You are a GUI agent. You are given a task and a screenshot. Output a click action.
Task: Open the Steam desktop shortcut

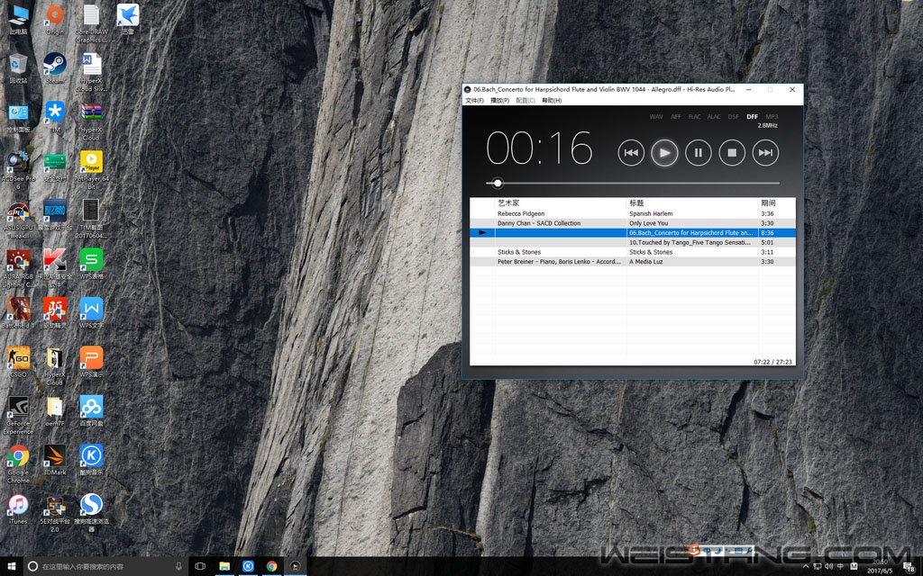pos(55,68)
